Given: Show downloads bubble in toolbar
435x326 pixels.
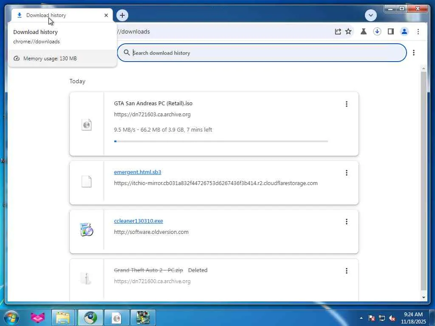Looking at the screenshot, I should point(377,31).
